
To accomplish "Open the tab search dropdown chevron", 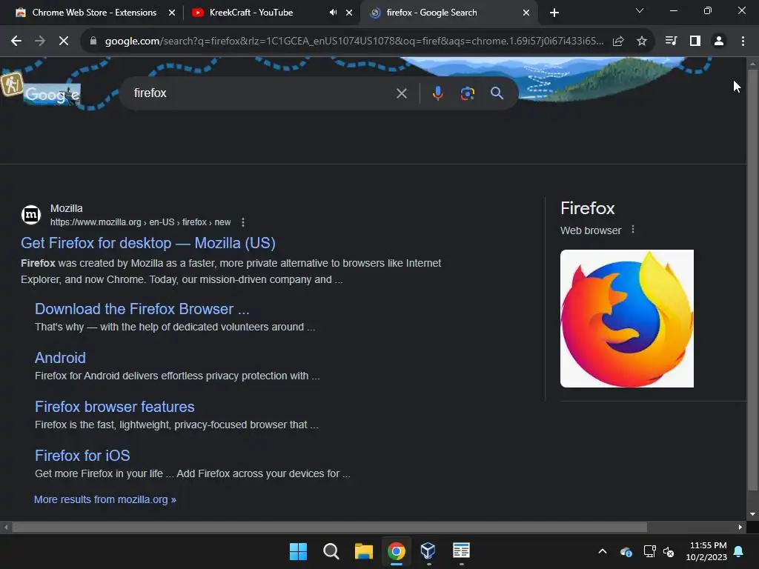I will pyautogui.click(x=640, y=10).
